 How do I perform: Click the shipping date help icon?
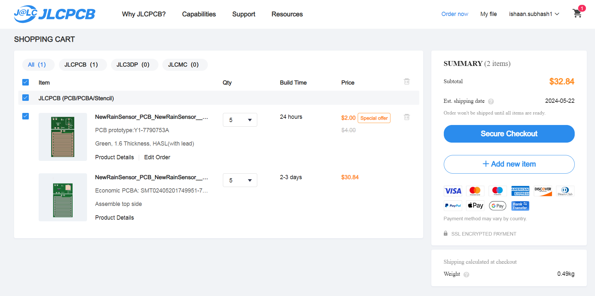(491, 101)
